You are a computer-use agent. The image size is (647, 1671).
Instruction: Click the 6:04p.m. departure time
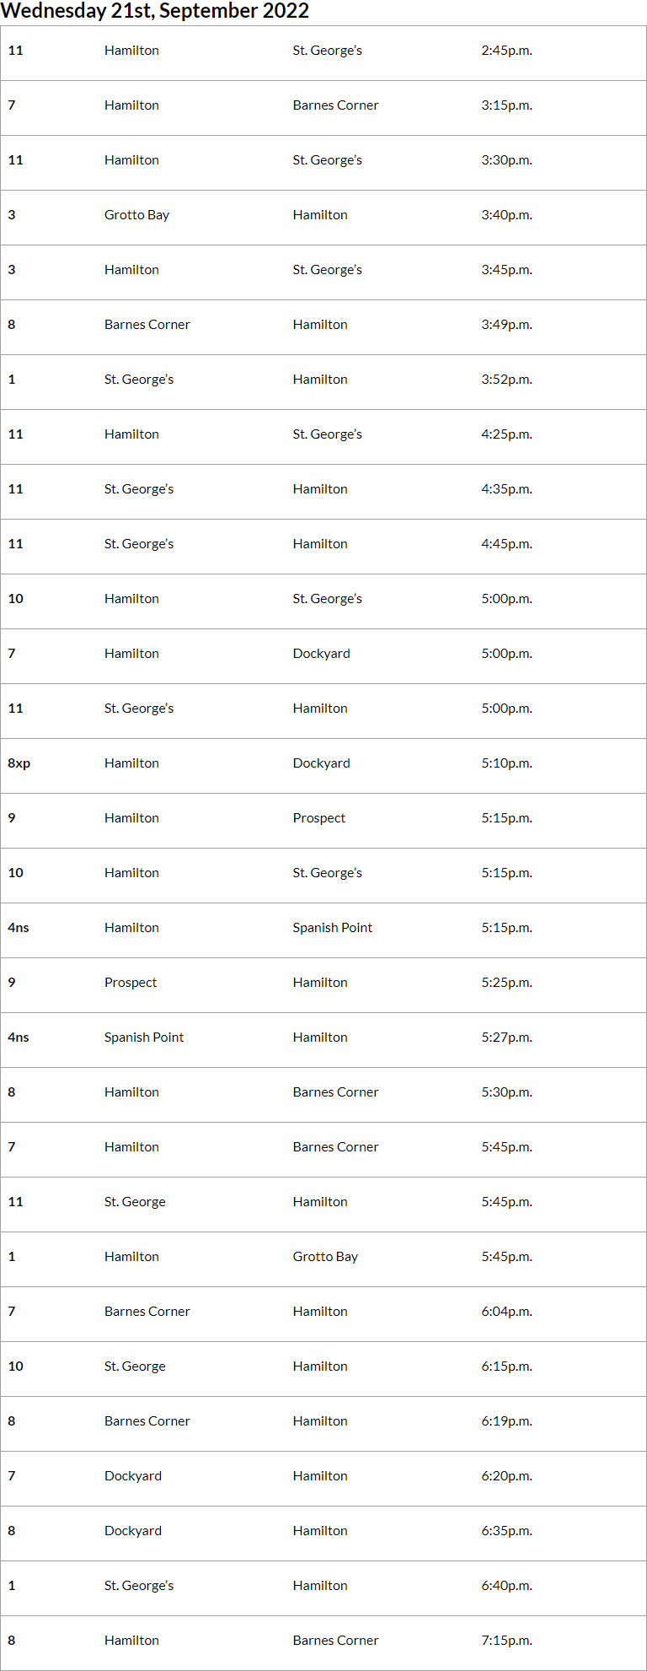(x=506, y=1312)
